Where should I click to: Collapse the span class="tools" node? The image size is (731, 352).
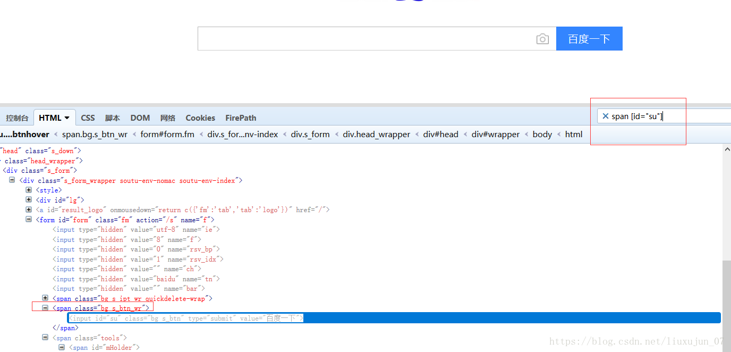[x=45, y=337]
